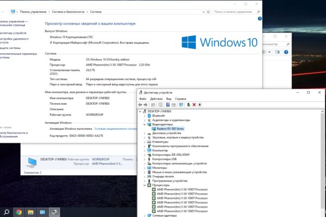The height and width of the screenshot is (217, 326).
Task: Click Диспетчер устройств link in left sidebar
Action: [x=13, y=33]
